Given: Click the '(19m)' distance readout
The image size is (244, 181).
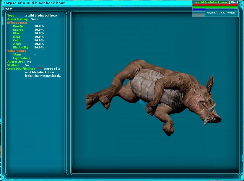Looking at the screenshot, I should (233, 2).
